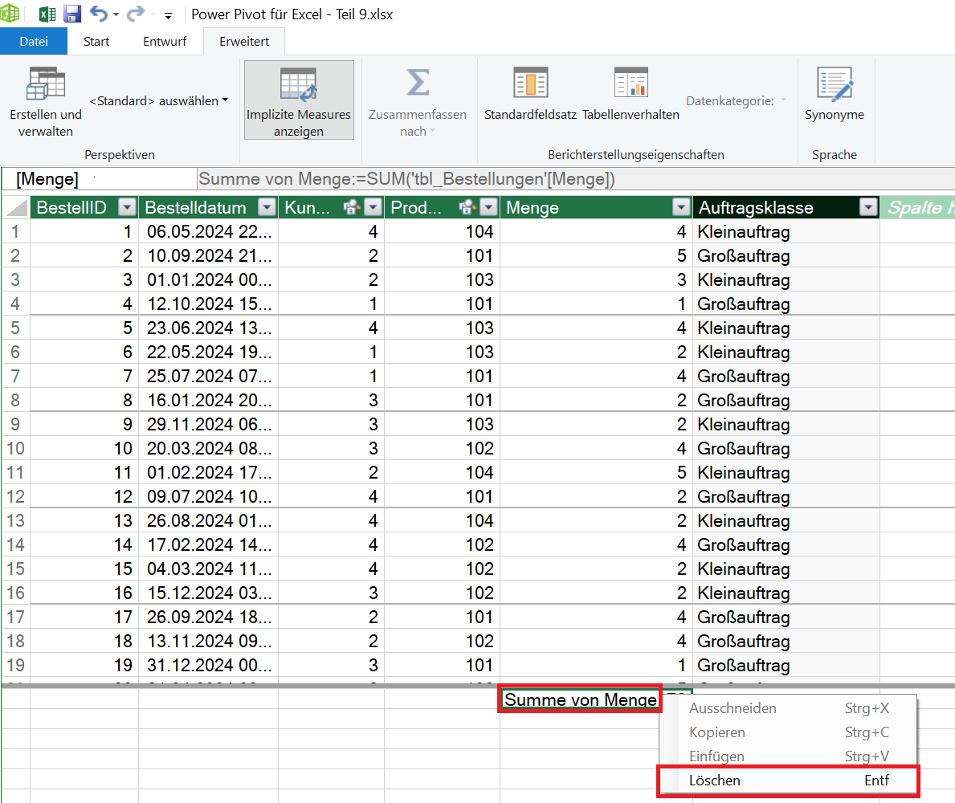Click Großauftrag in the row dated 13.11.2024
Image resolution: width=955 pixels, height=803 pixels.
click(x=744, y=641)
